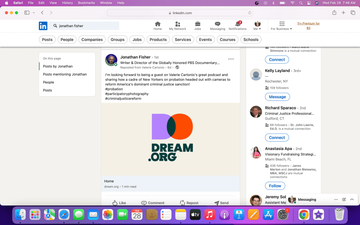This screenshot has height=225, width=360.
Task: Go to LinkedIn Home icon
Action: tap(157, 24)
